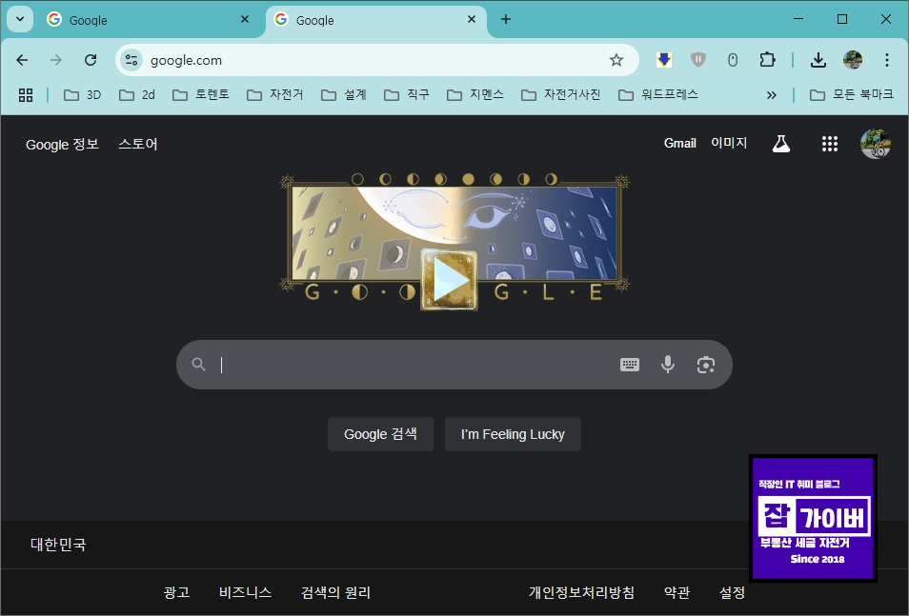
Task: Open a new tab with plus button
Action: (x=506, y=19)
